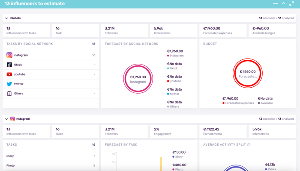This screenshot has width=300, height=171.
Task: Click the pink instagram forecast donut chart
Action: point(138,79)
